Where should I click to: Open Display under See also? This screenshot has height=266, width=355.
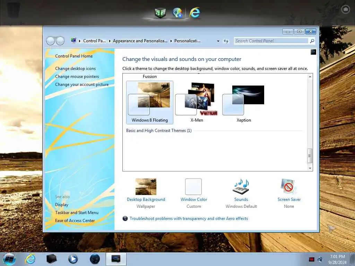coord(62,205)
